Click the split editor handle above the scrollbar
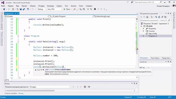Screen dimensions: 176x99 pyautogui.click(x=137, y=19)
